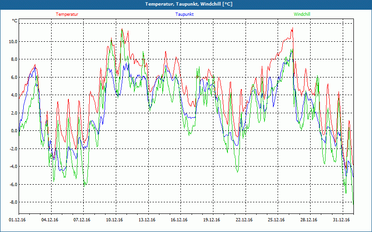This screenshot has width=372, height=232.
Task: Select the 6,0 y-axis label
Action: (x=14, y=77)
